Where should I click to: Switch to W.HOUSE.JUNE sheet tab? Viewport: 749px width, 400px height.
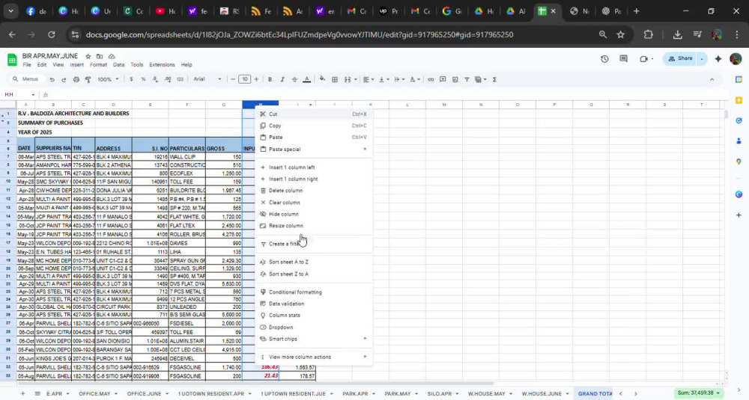(542, 394)
